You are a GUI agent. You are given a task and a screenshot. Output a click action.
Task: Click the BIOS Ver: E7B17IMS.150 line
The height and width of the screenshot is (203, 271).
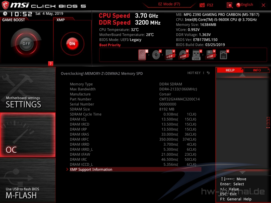point(197,40)
